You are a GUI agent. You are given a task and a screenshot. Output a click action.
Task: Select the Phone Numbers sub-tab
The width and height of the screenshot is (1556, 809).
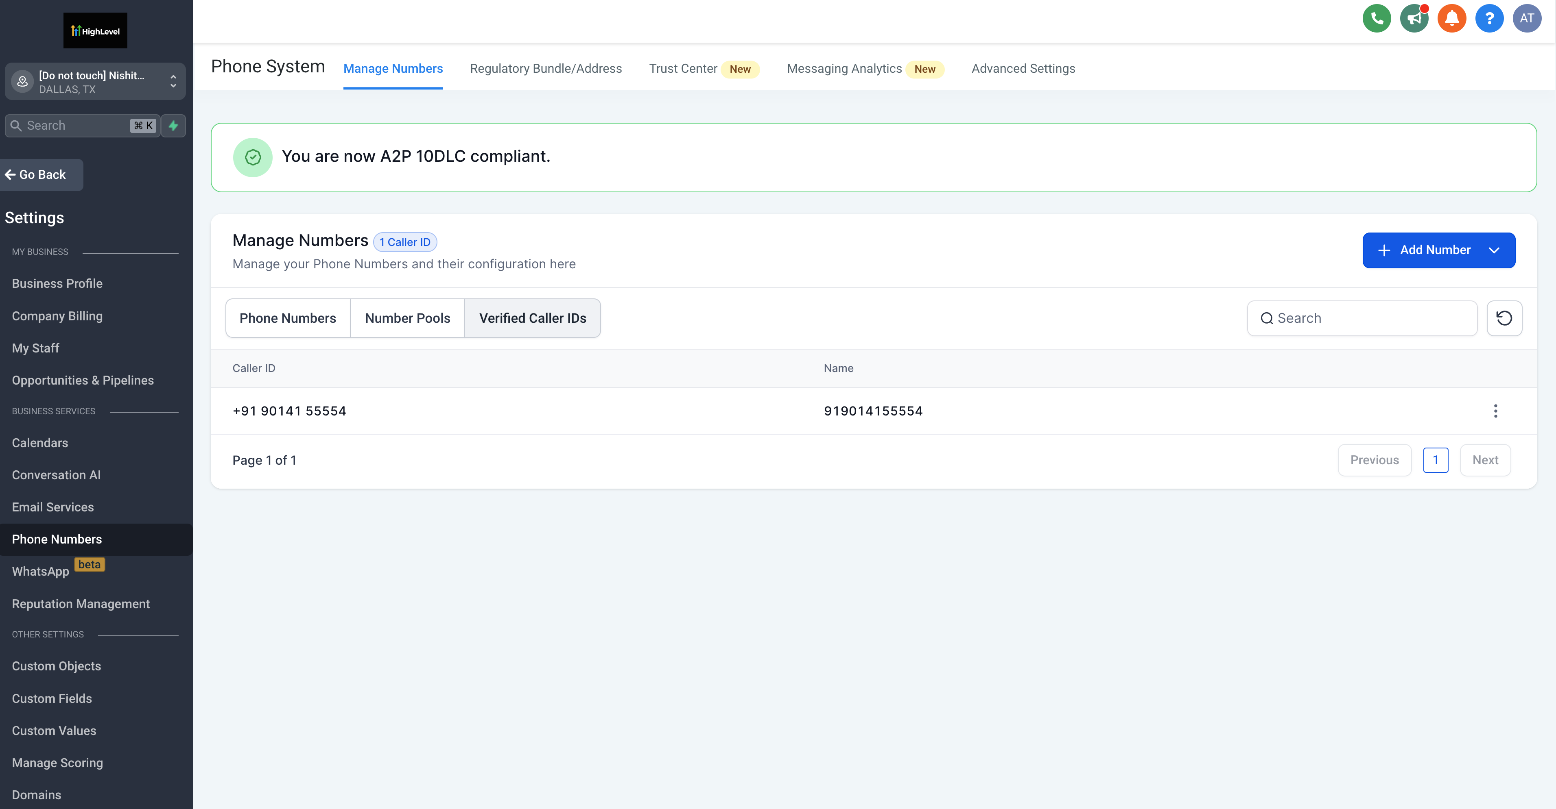(288, 318)
